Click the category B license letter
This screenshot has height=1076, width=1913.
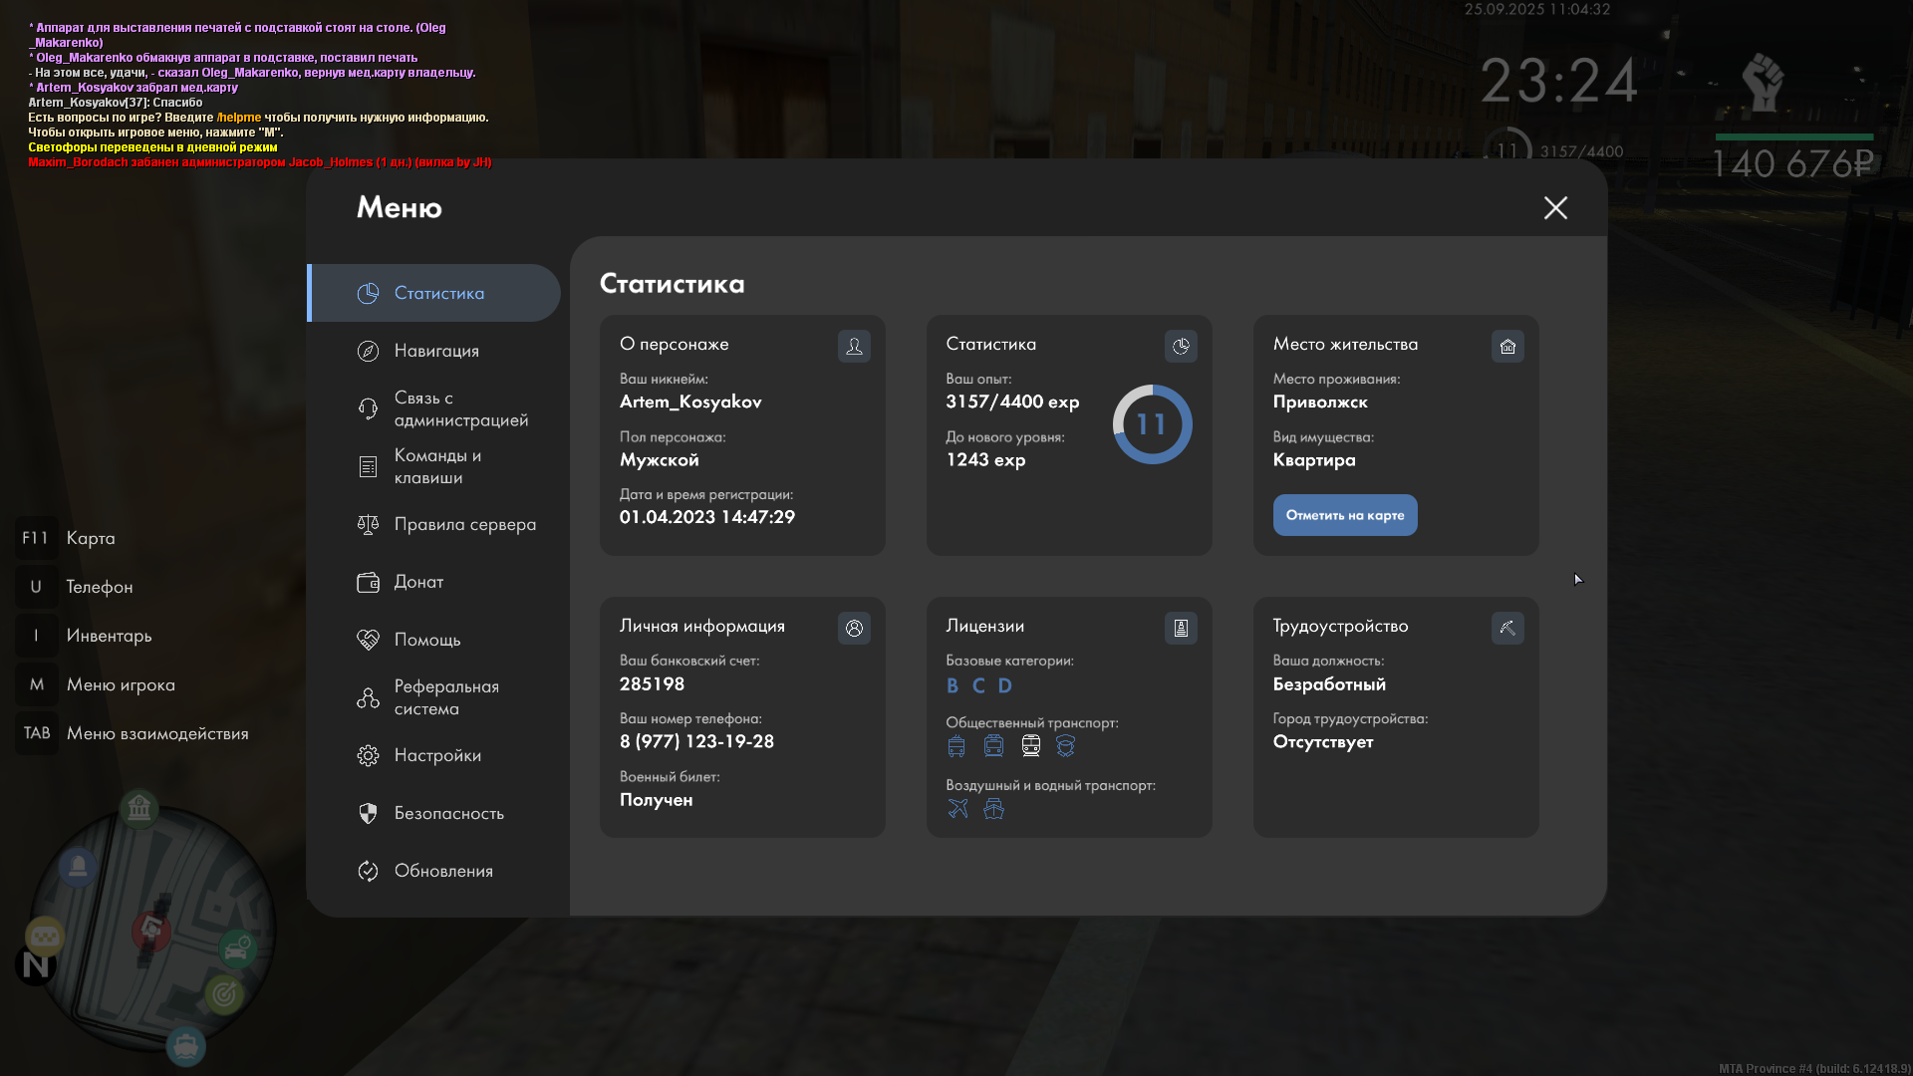point(953,685)
